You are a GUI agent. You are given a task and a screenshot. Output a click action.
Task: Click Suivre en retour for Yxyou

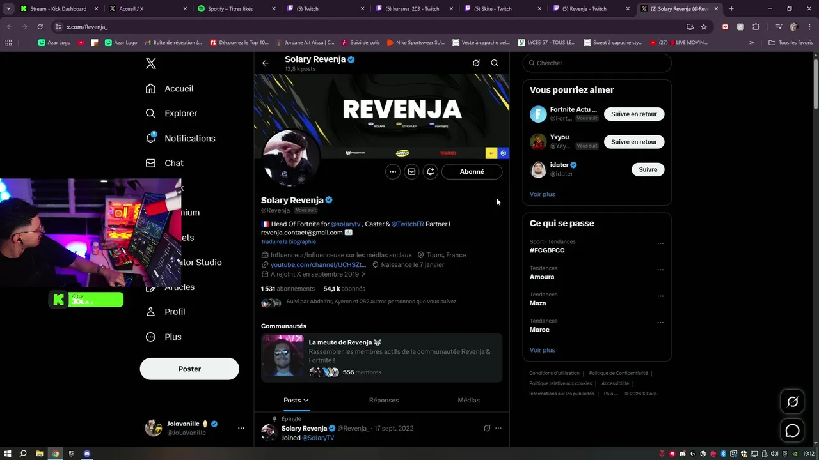tap(634, 142)
